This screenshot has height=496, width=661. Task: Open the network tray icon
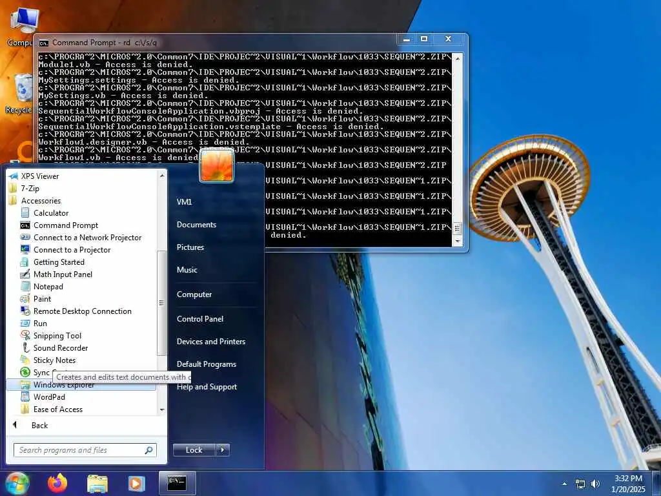580,484
